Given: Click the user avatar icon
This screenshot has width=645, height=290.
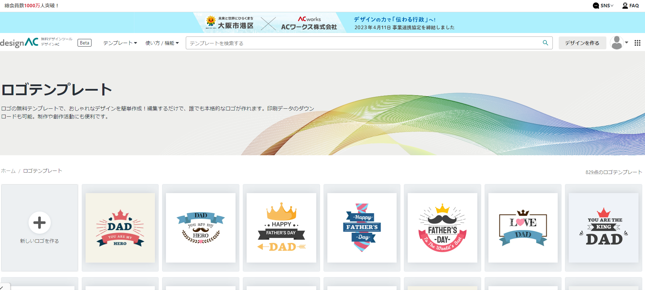Looking at the screenshot, I should tap(616, 43).
